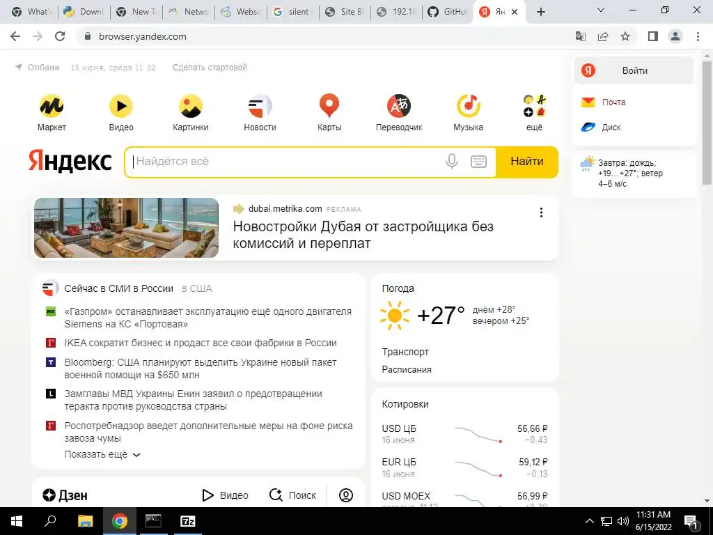Open Bloomberg military aid headline

pyautogui.click(x=201, y=369)
